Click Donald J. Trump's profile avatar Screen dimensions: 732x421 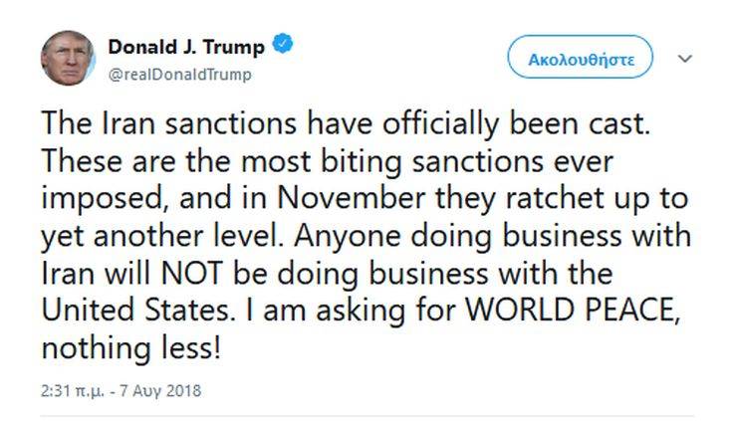coord(69,58)
